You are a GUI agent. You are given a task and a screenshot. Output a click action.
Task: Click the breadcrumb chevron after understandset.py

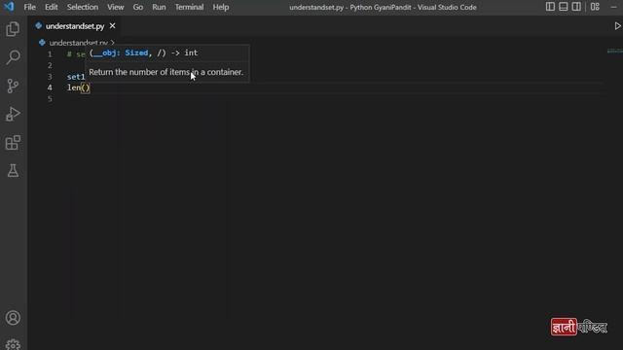tap(113, 43)
